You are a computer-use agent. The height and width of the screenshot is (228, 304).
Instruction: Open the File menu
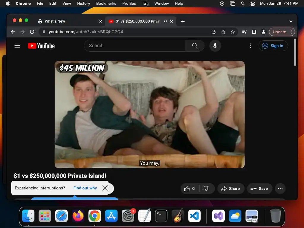[x=40, y=4]
